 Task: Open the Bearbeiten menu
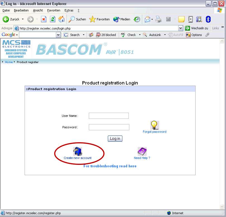click(x=21, y=10)
